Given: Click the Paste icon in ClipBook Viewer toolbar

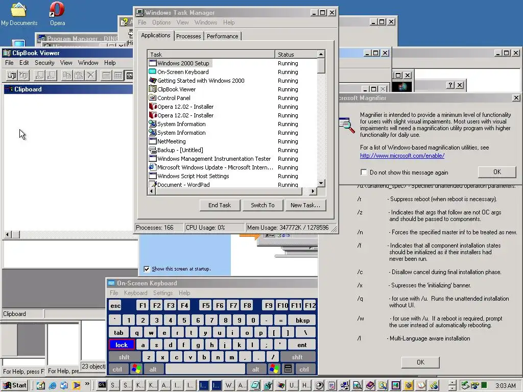Looking at the screenshot, I should [x=79, y=76].
